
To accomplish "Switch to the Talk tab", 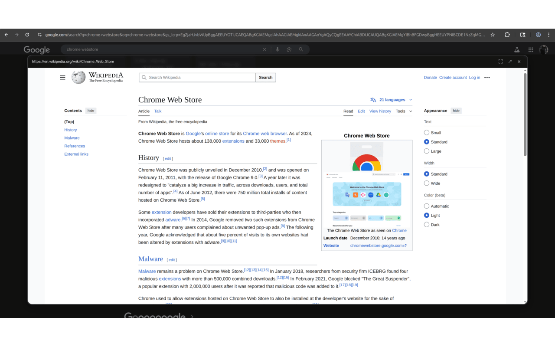I will click(158, 111).
